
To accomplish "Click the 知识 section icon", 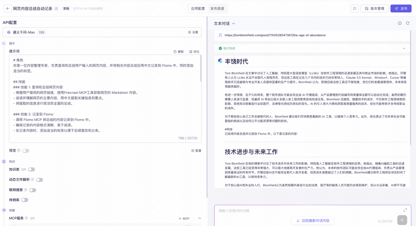I will [x=4, y=162].
